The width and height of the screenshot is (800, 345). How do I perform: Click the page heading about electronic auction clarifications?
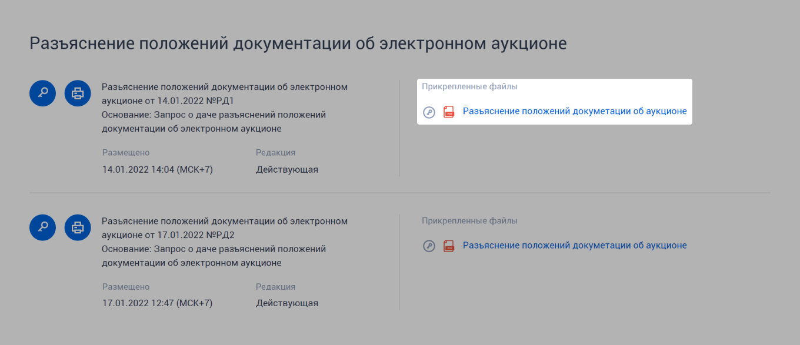pos(298,42)
